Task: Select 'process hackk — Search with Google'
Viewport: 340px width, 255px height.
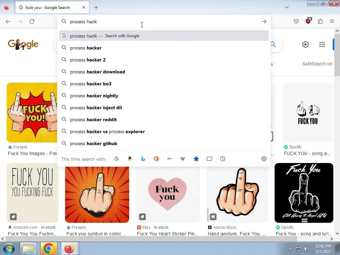Action: (x=164, y=36)
